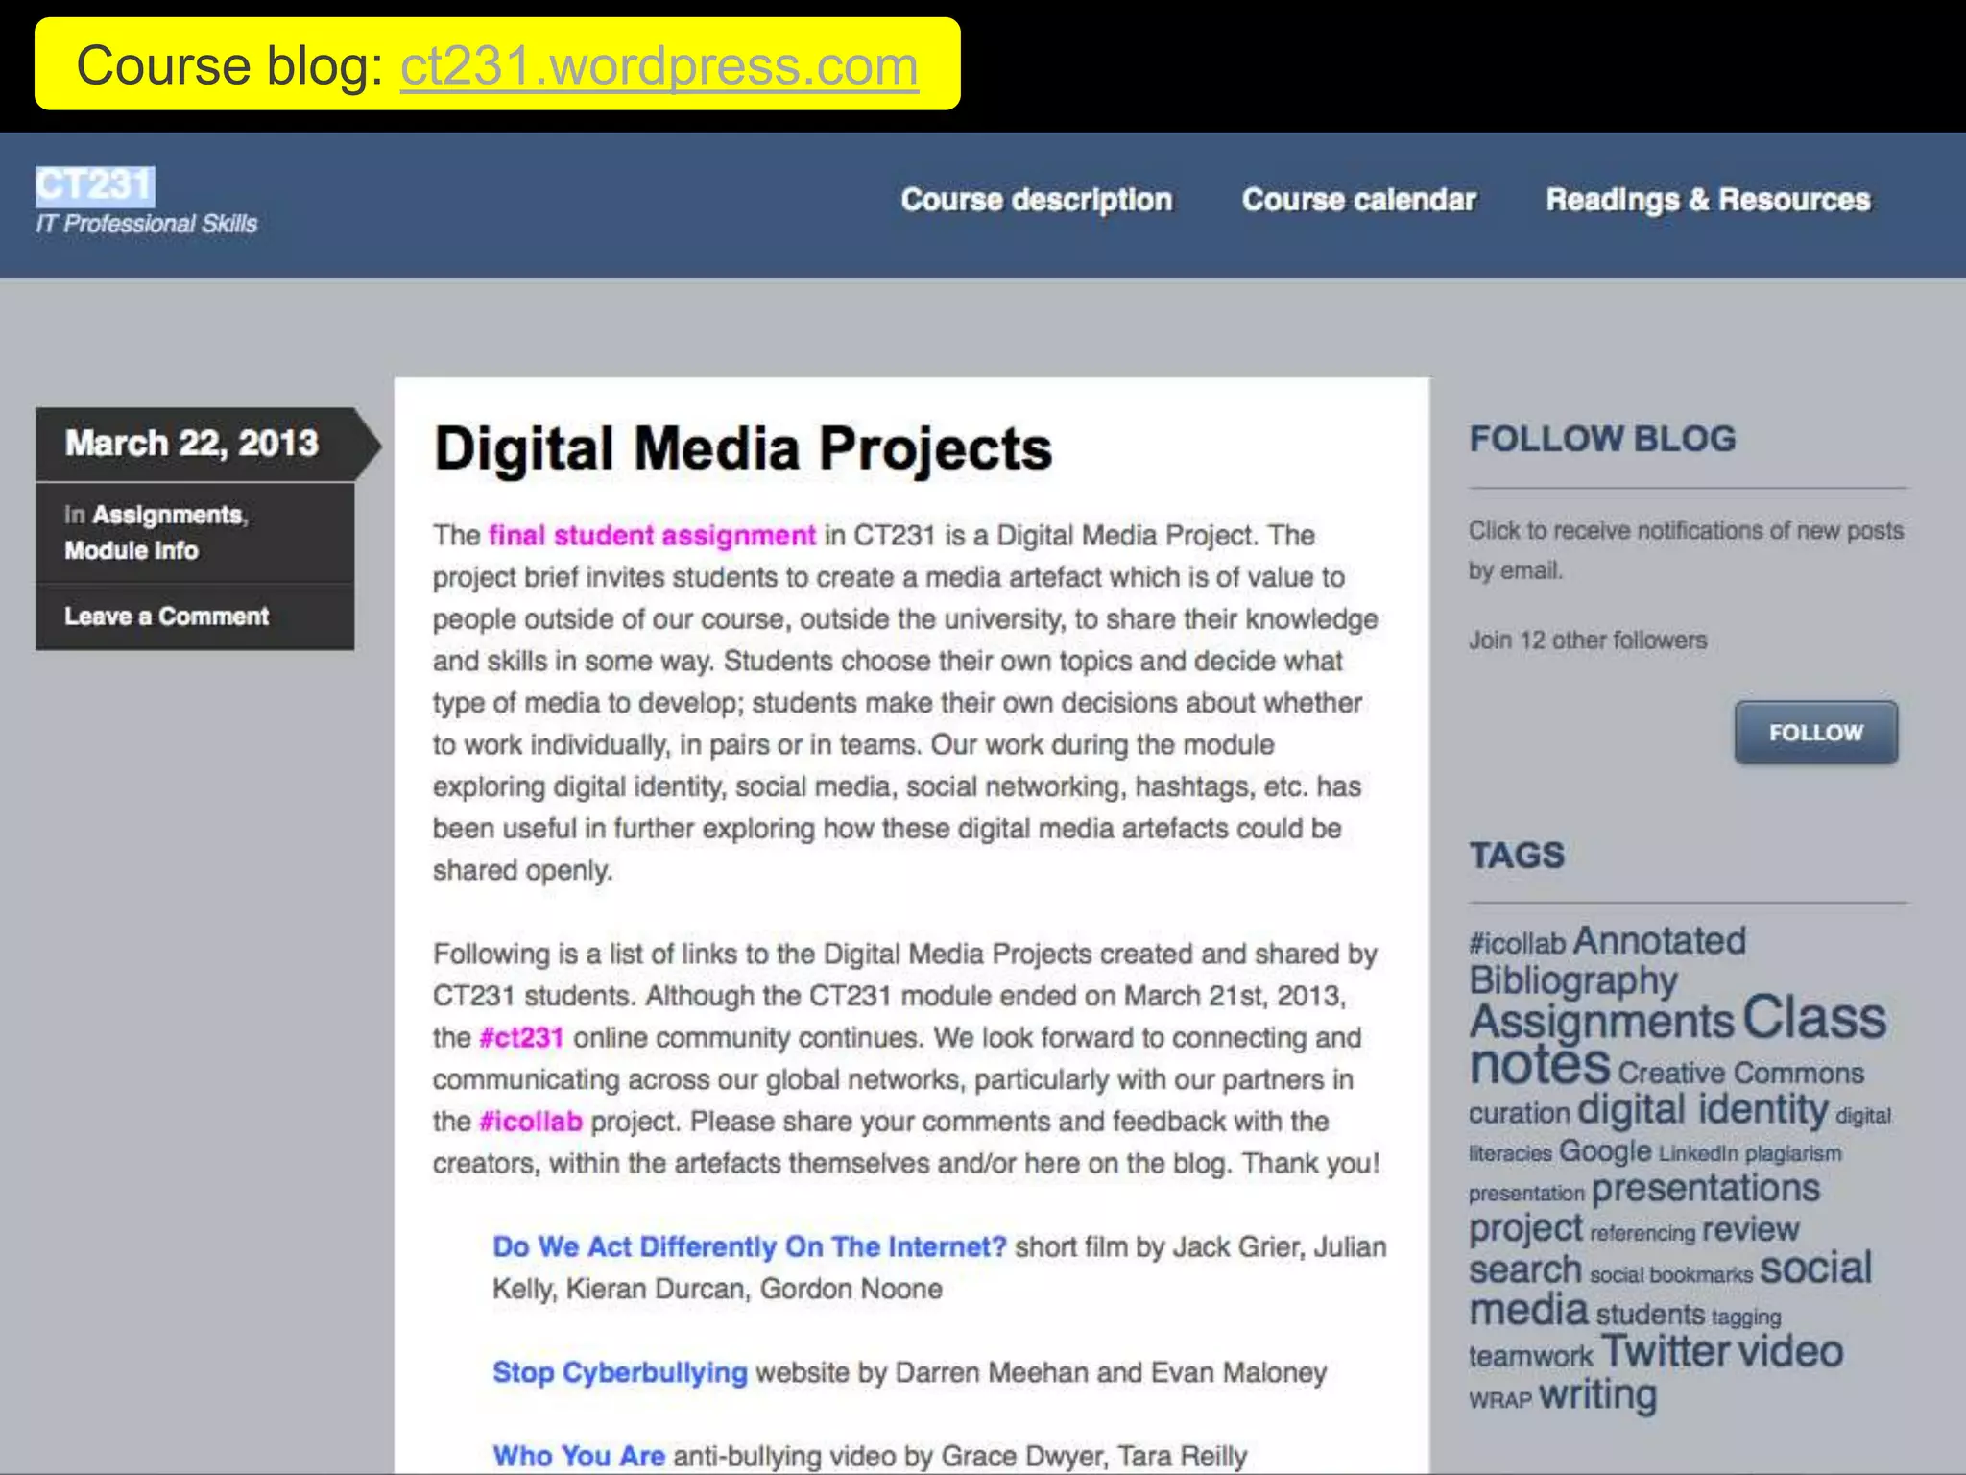Select the small presentation tag
This screenshot has height=1475, width=1966.
[x=1526, y=1194]
